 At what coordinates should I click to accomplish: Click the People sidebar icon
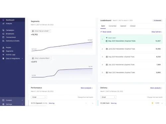coord(3,48)
